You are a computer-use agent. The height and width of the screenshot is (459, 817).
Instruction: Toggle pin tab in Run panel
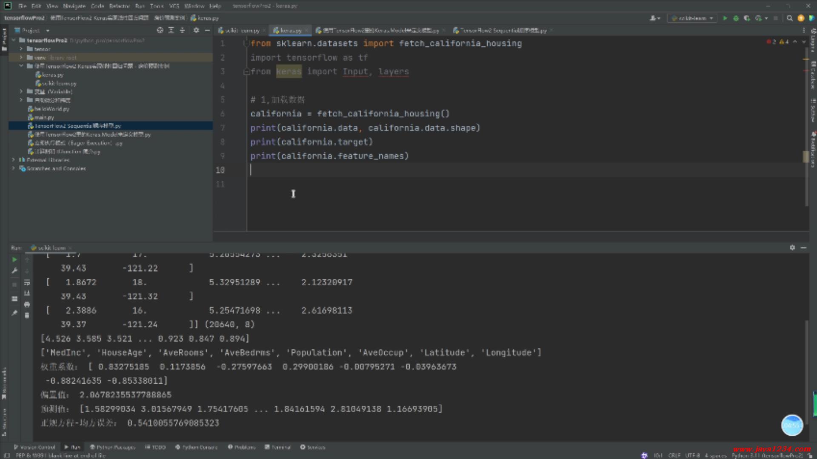[14, 313]
